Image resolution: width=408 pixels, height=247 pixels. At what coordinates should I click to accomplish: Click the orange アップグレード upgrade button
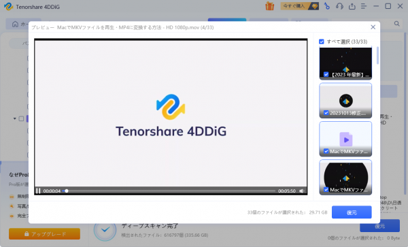point(44,233)
